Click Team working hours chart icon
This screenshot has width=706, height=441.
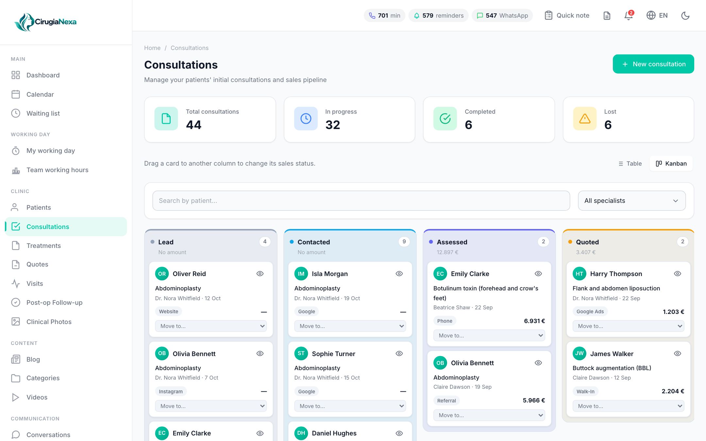[x=16, y=170]
